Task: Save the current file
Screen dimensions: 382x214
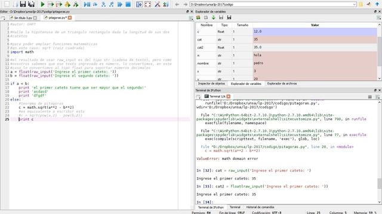Action: (x=23, y=4)
